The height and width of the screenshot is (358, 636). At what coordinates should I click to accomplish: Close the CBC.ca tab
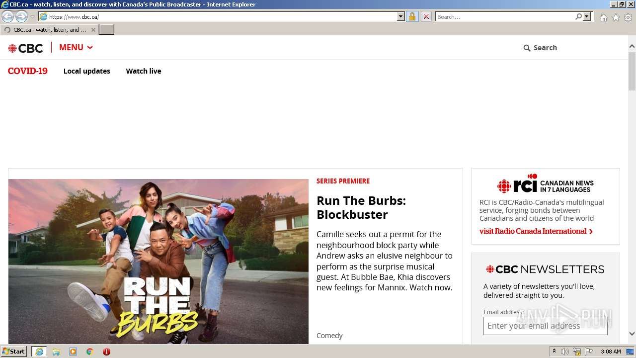(x=93, y=30)
